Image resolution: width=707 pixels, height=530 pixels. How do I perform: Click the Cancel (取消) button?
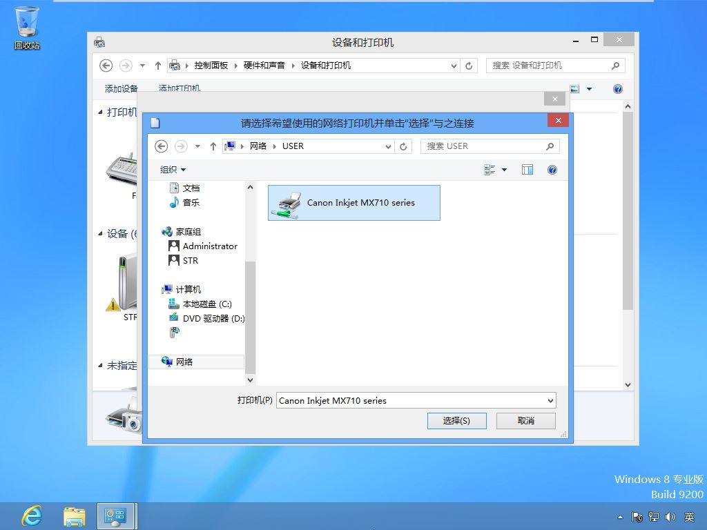(x=525, y=421)
